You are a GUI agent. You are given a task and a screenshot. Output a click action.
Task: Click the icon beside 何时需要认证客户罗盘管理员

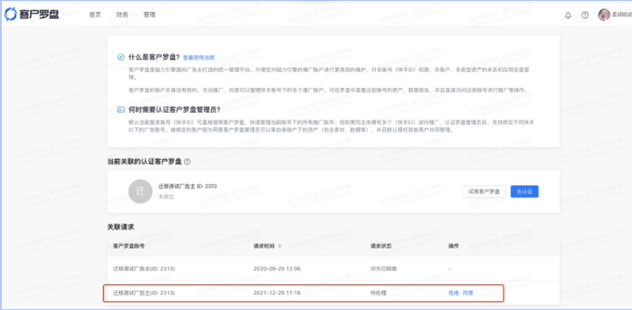tap(121, 109)
